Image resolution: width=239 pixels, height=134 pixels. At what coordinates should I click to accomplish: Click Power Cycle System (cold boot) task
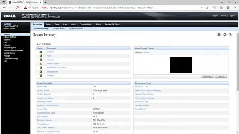point(148,90)
